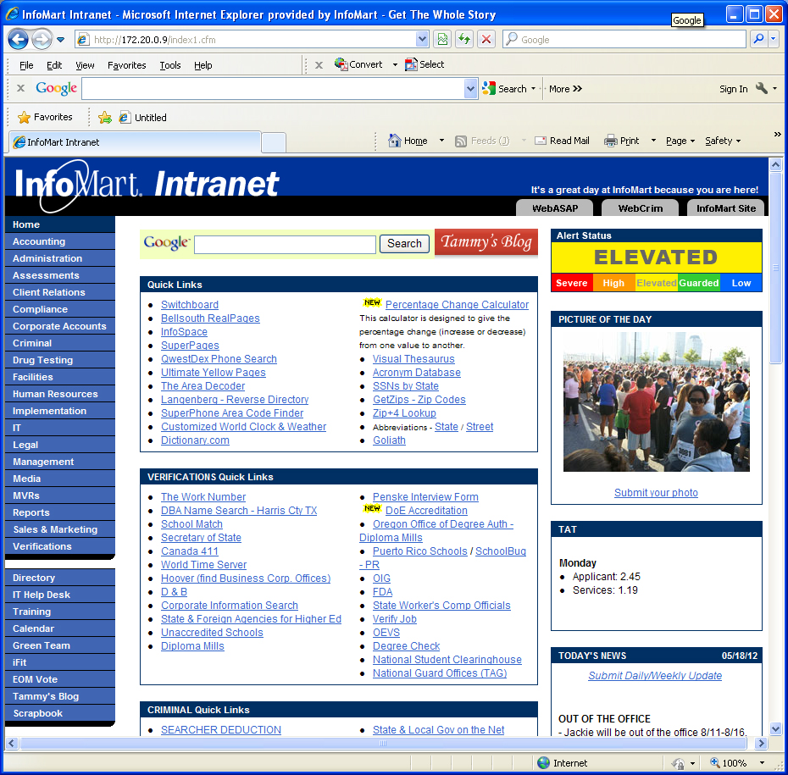Screen dimensions: 788x775
Task: Open Submit Daily/Weekly Update link
Action: coord(655,676)
